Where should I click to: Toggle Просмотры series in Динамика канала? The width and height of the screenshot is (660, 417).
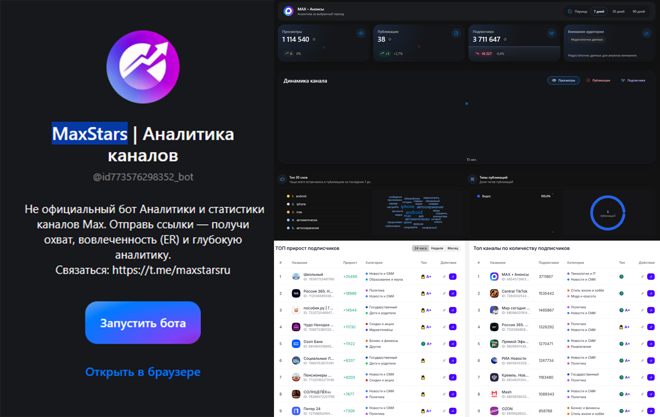(563, 80)
